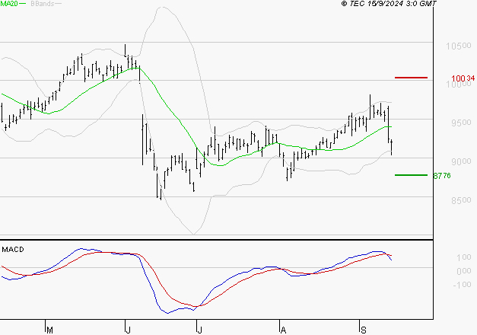Screen dimensions: 477x335
Task: Select the MACD 000 axis label
Action: tap(464, 271)
